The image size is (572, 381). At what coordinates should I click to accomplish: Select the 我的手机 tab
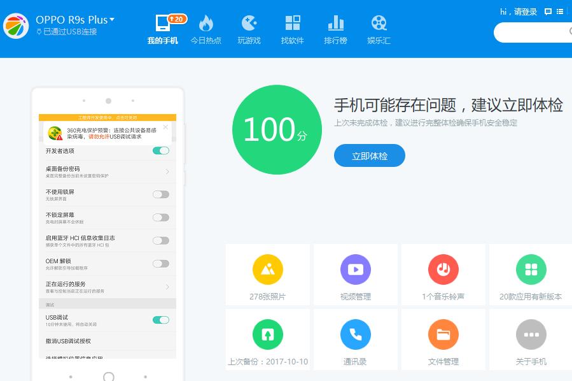(x=163, y=30)
